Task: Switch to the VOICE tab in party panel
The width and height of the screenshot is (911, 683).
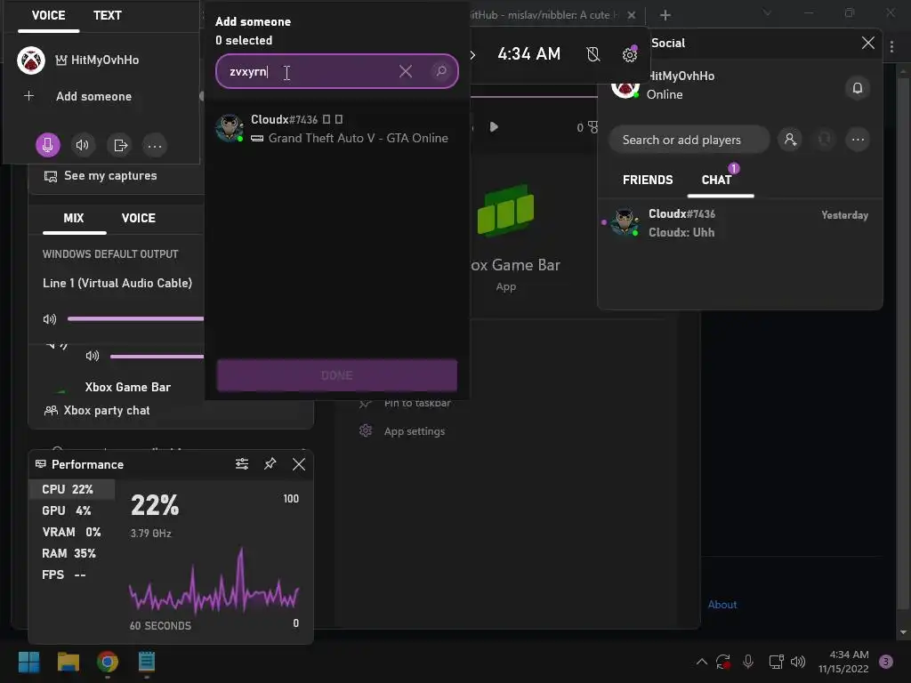Action: click(48, 16)
